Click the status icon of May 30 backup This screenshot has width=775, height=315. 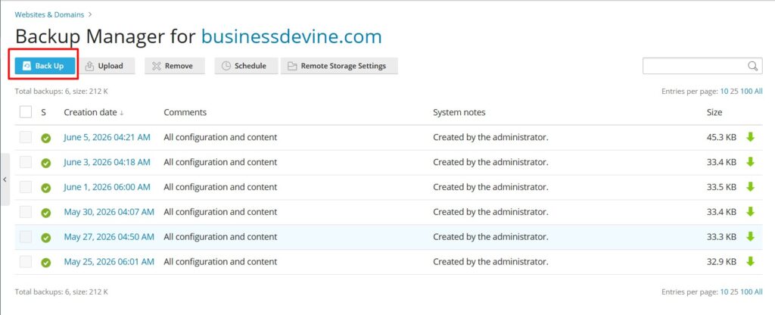(46, 213)
